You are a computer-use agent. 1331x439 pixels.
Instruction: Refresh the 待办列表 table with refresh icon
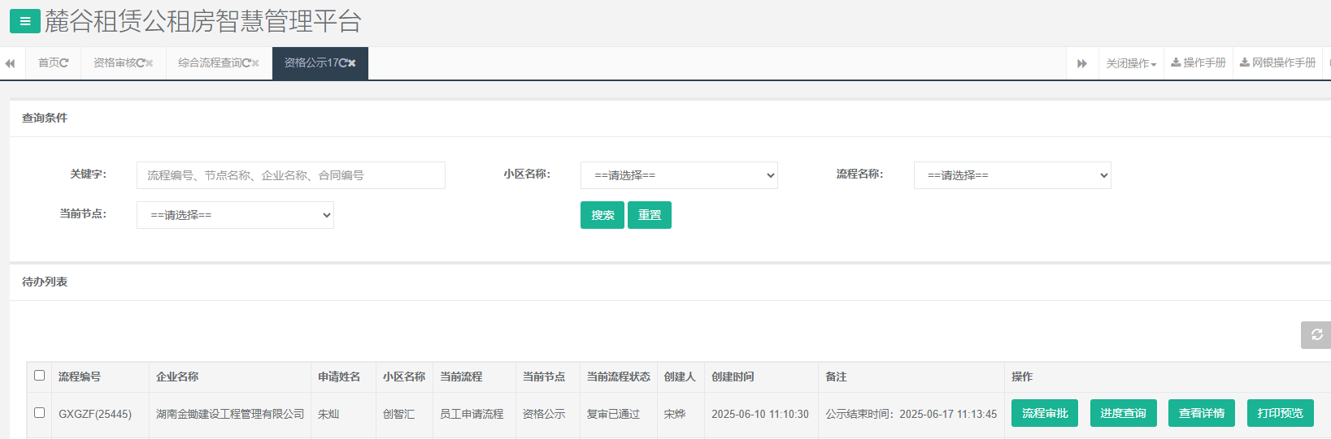coord(1316,335)
